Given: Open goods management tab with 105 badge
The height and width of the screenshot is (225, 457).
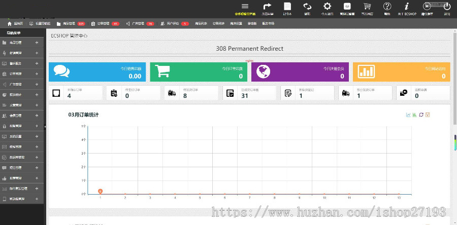Looking at the screenshot, I should (x=71, y=24).
